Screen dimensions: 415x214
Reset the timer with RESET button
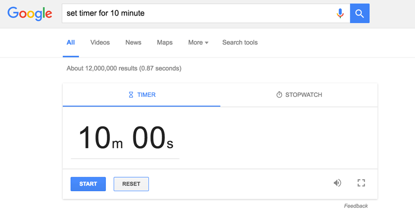(131, 184)
